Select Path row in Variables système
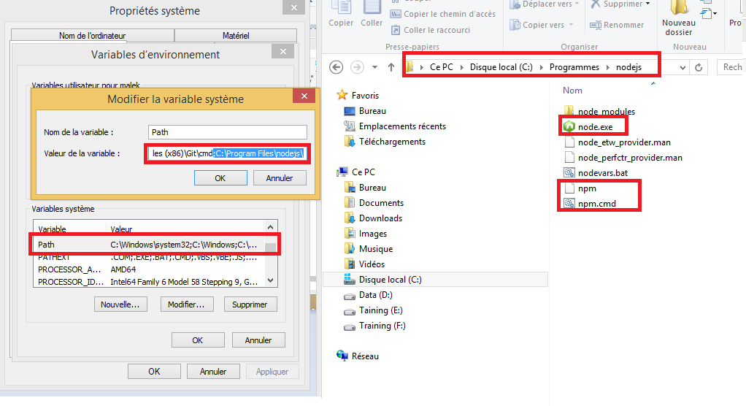 tap(150, 245)
